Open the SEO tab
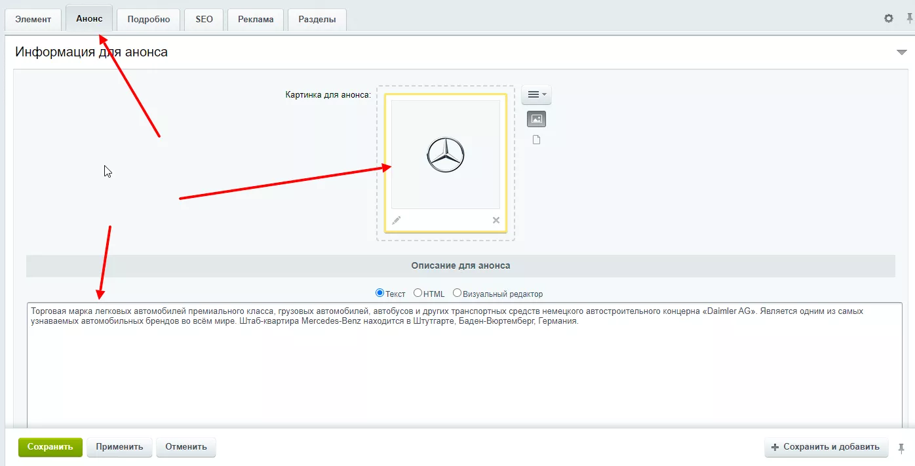Viewport: 915px width, 466px height. tap(204, 19)
